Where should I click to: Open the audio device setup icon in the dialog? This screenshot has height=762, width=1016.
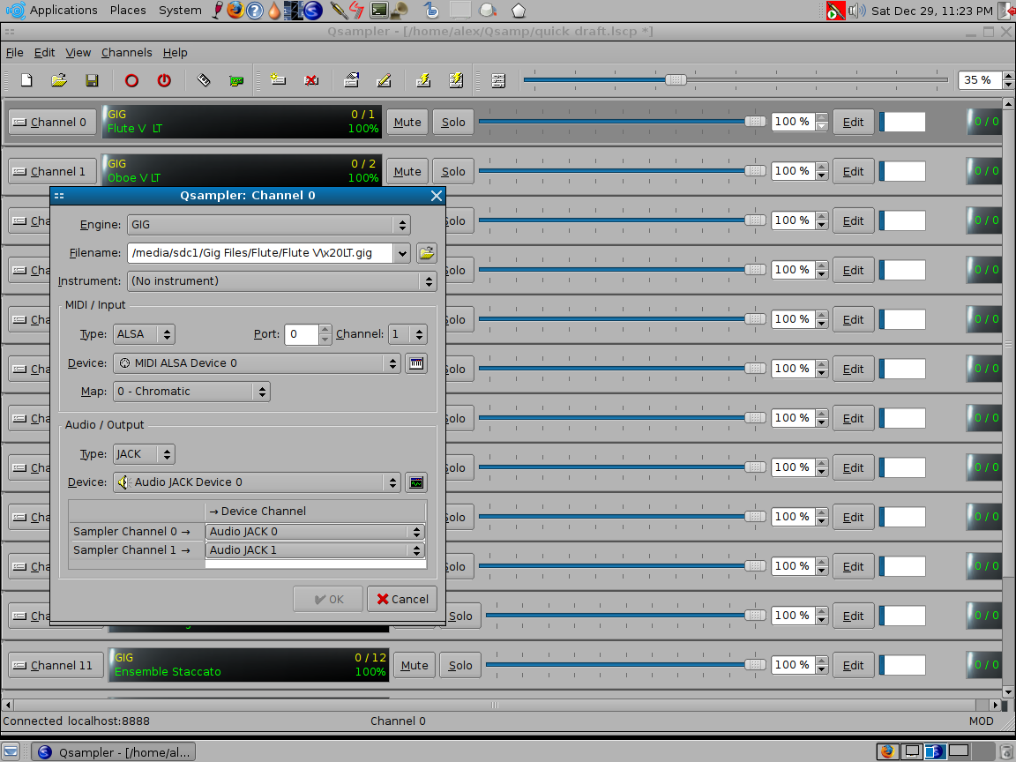point(416,482)
